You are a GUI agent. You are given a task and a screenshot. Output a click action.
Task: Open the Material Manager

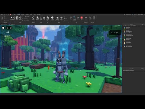pyautogui.click(x=52, y=18)
